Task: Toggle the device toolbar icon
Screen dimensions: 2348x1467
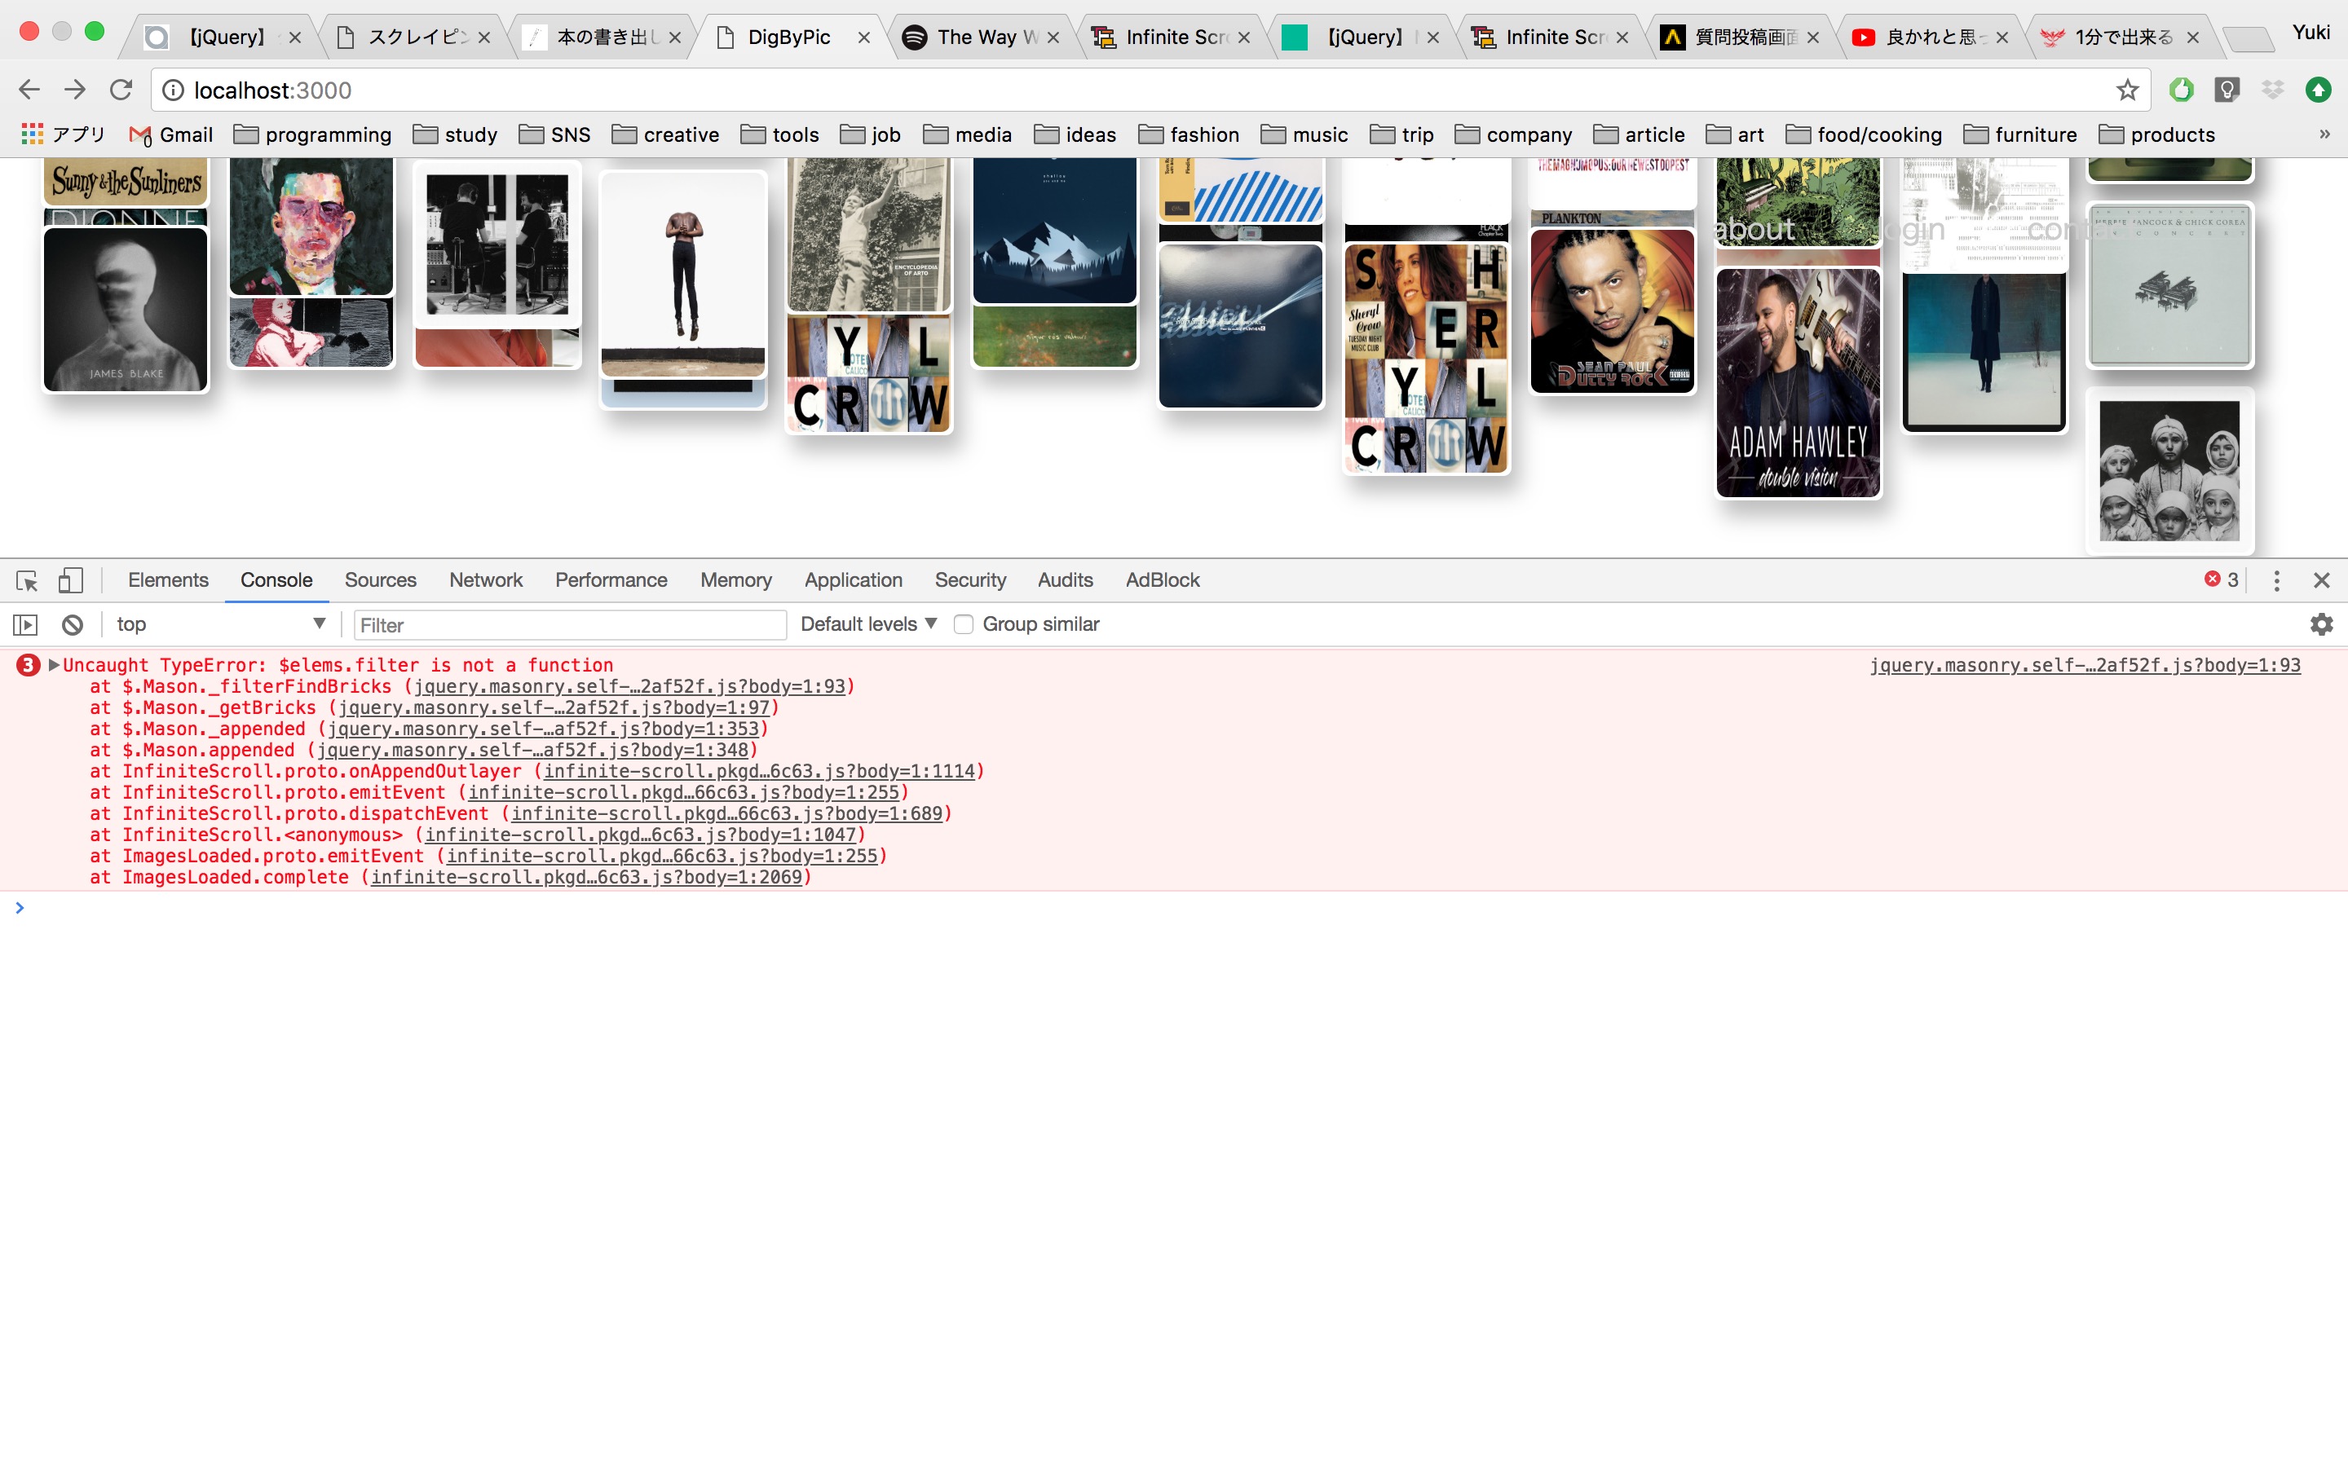Action: (x=70, y=580)
